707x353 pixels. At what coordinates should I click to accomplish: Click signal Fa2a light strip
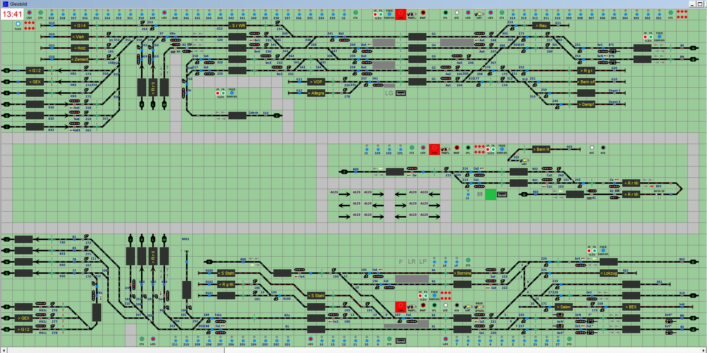pos(220,321)
